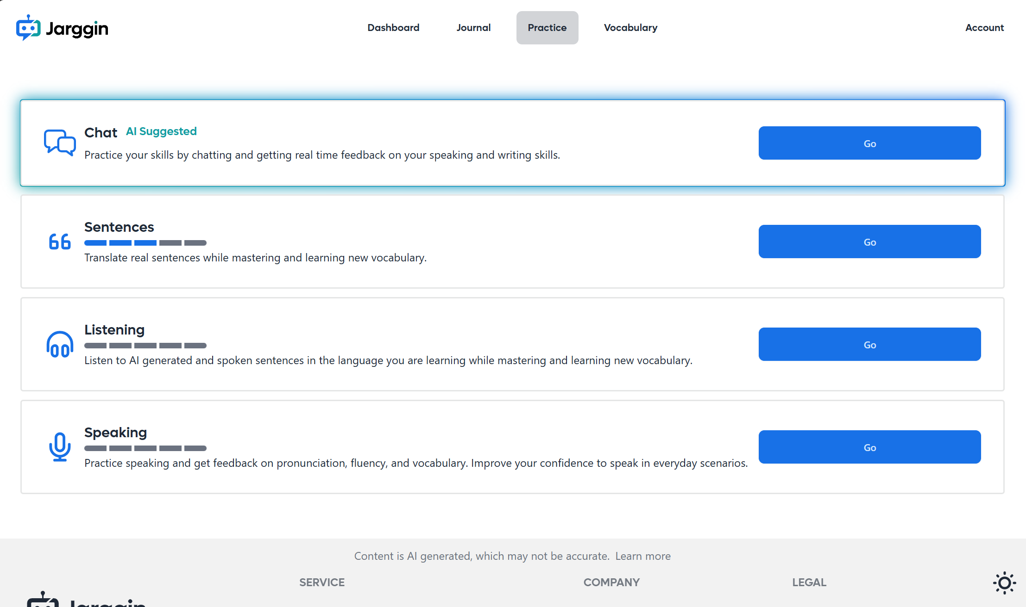Start Sentences practice with Go button

tap(869, 242)
